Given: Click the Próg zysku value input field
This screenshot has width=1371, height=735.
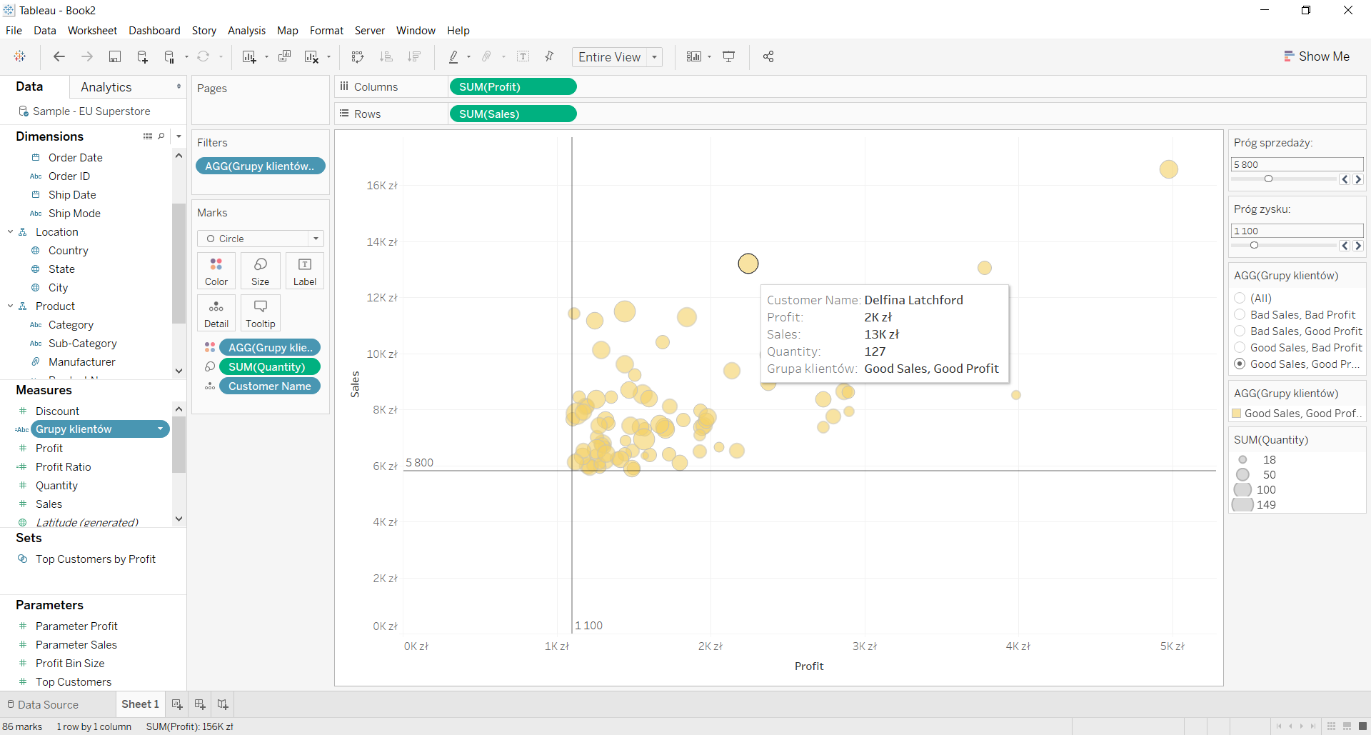Looking at the screenshot, I should [1296, 231].
